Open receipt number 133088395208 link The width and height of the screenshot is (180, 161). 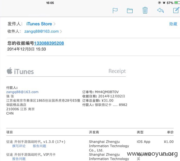pyautogui.click(x=49, y=43)
